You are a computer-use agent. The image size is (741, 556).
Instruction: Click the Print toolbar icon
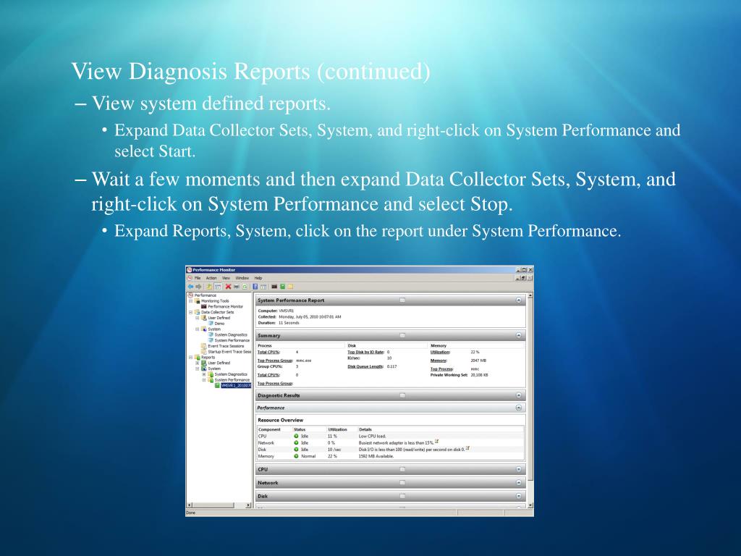pyautogui.click(x=237, y=287)
